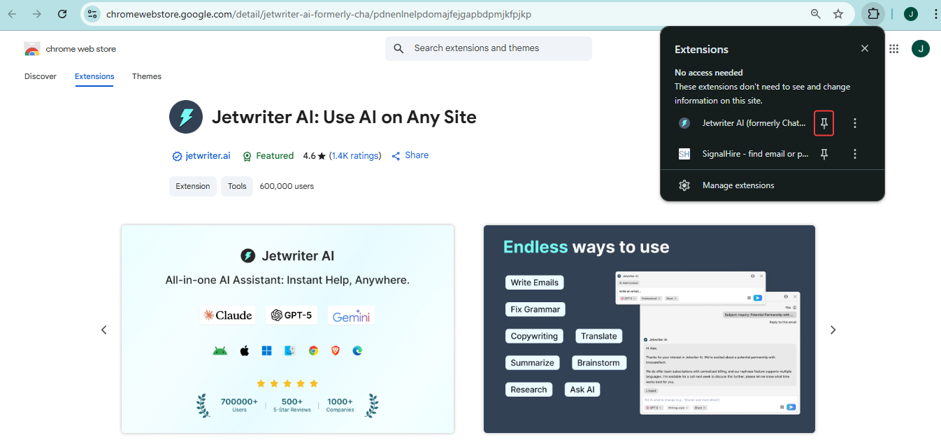The image size is (941, 447).
Task: Click the Fix Grammar label
Action: click(x=535, y=309)
